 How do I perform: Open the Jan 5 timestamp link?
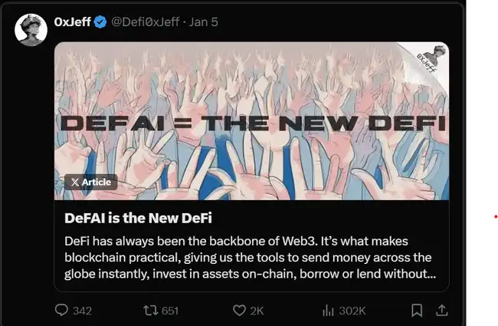(x=205, y=22)
